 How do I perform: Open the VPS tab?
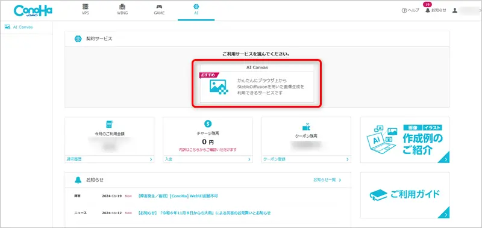tap(86, 10)
